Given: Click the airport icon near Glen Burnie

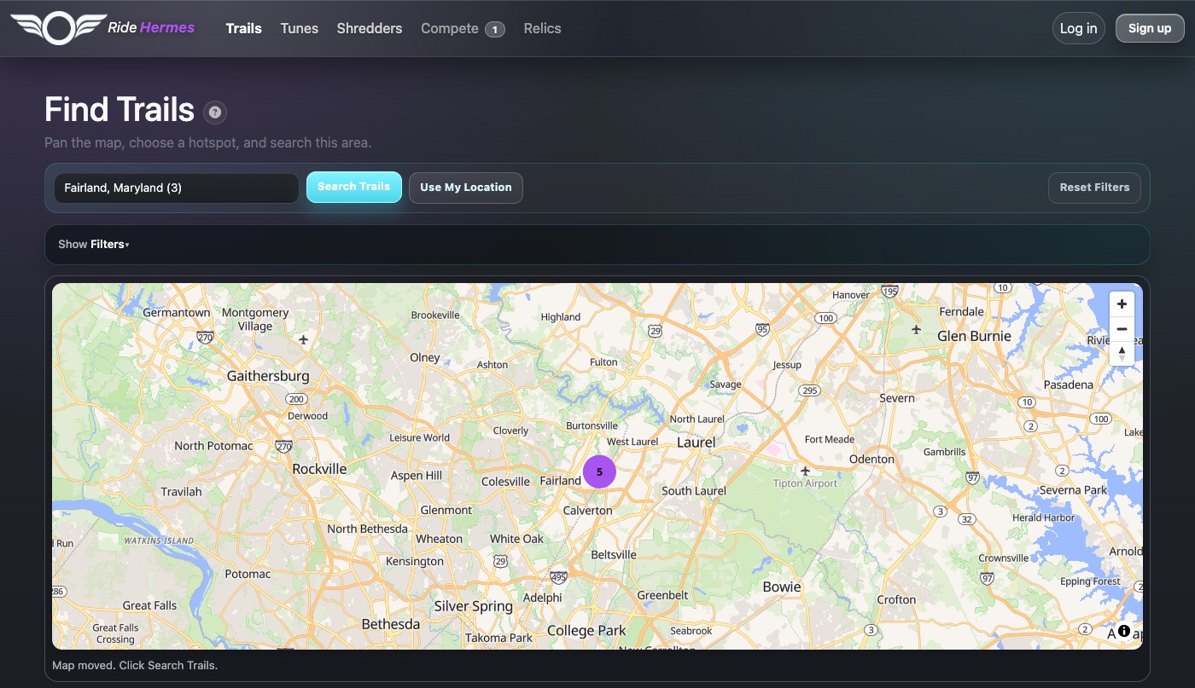Looking at the screenshot, I should pos(916,329).
